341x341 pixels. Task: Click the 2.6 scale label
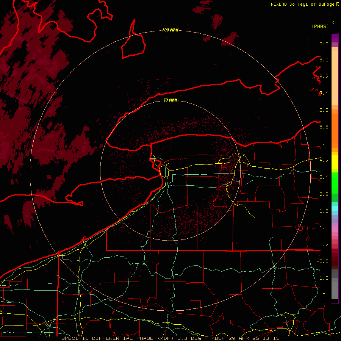(x=324, y=194)
